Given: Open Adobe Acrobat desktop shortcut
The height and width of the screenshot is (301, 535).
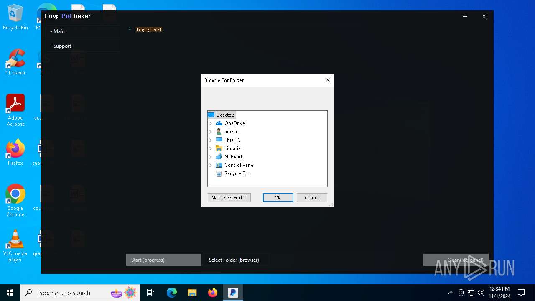Looking at the screenshot, I should [15, 110].
